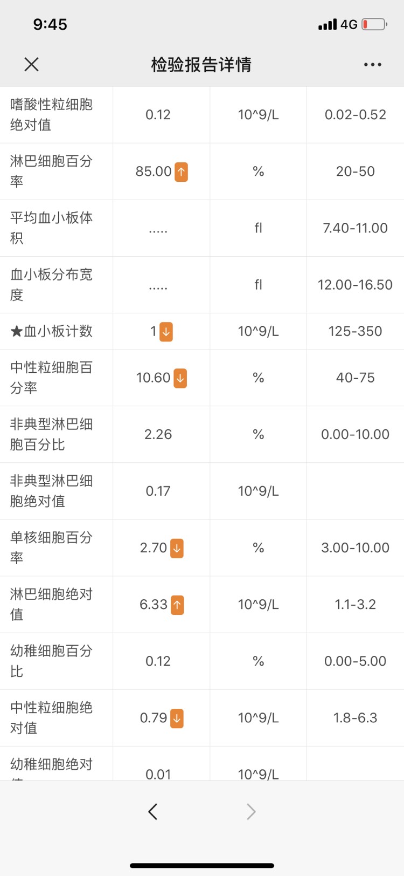Tap the up arrow beside 淋巴细胞绝对值 6.33
Screen dimensions: 404x876
tap(177, 605)
